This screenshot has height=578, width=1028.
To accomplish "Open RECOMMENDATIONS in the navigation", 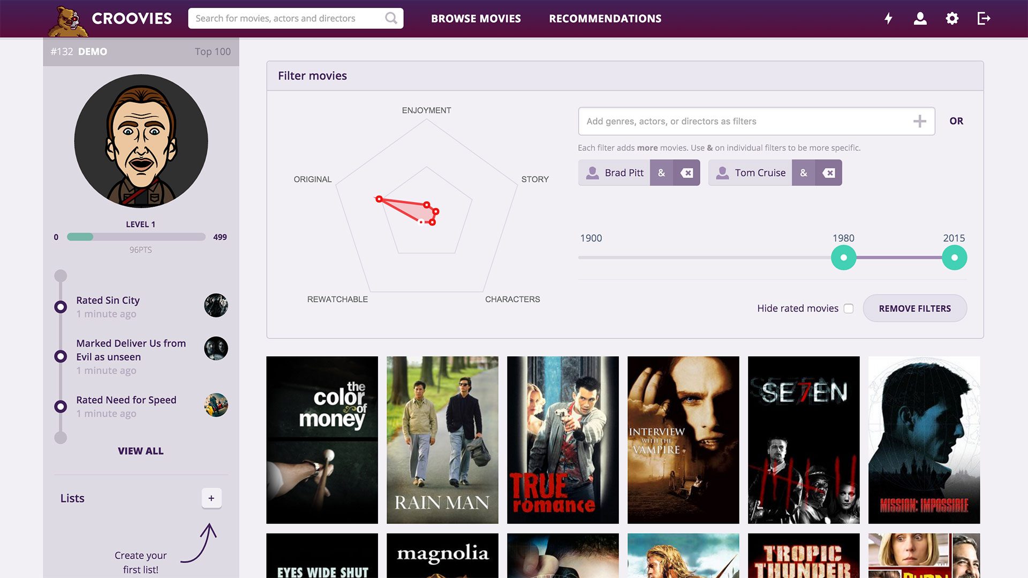I will click(605, 19).
